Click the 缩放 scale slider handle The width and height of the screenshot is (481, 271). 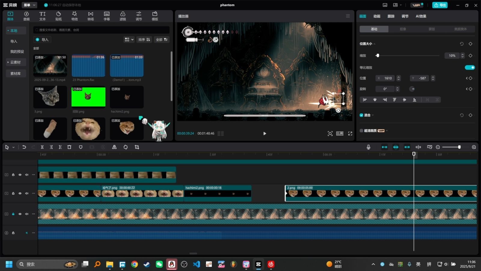coord(378,55)
